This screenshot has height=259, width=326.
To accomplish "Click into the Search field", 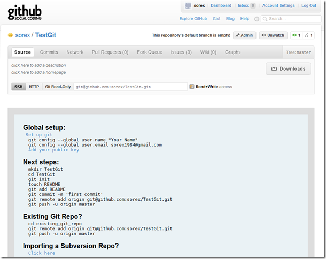I will pos(291,19).
